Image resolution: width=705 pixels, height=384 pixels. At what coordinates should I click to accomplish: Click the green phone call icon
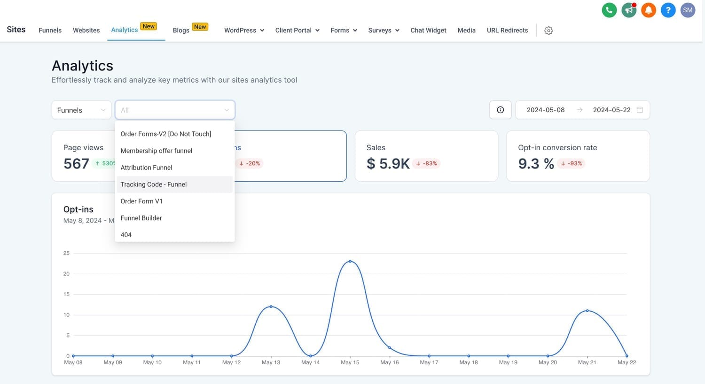tap(609, 10)
